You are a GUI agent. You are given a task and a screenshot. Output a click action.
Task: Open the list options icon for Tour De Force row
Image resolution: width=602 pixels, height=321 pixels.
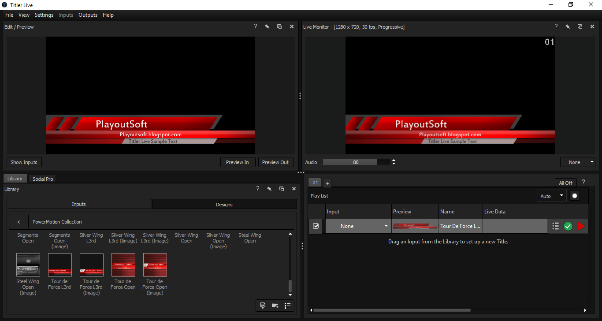tap(555, 226)
